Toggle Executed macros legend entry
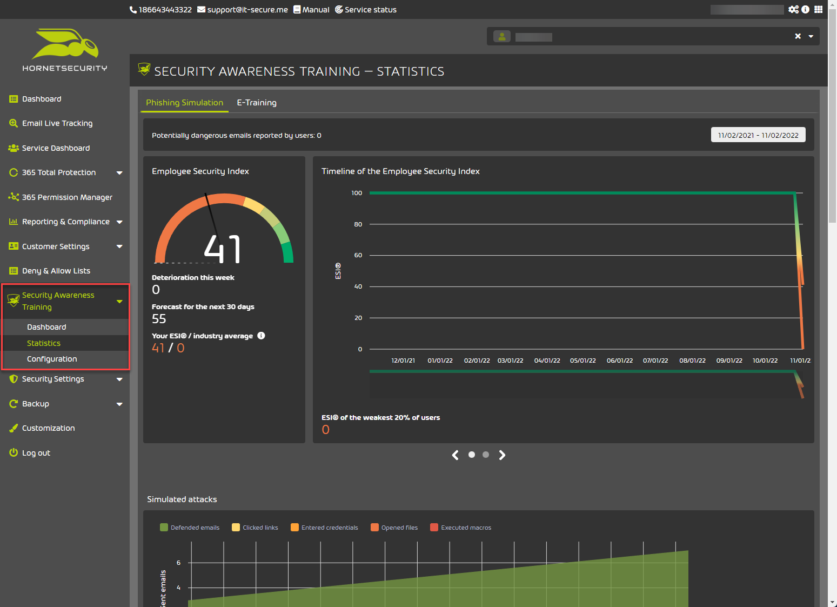The width and height of the screenshot is (837, 607). [460, 528]
